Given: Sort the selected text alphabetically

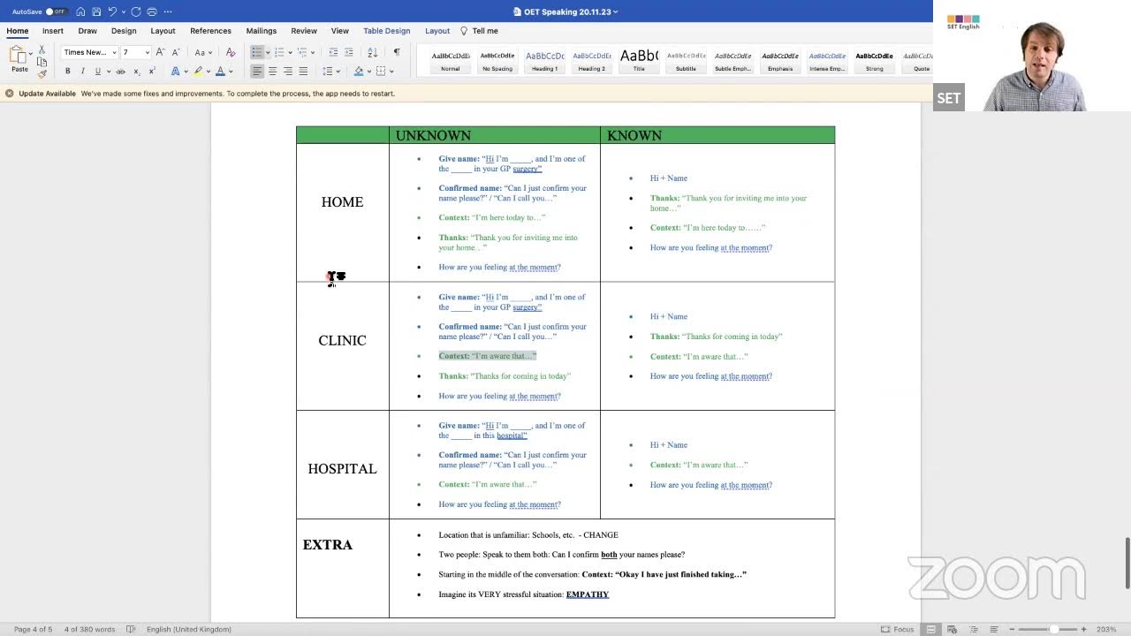Looking at the screenshot, I should pos(372,52).
